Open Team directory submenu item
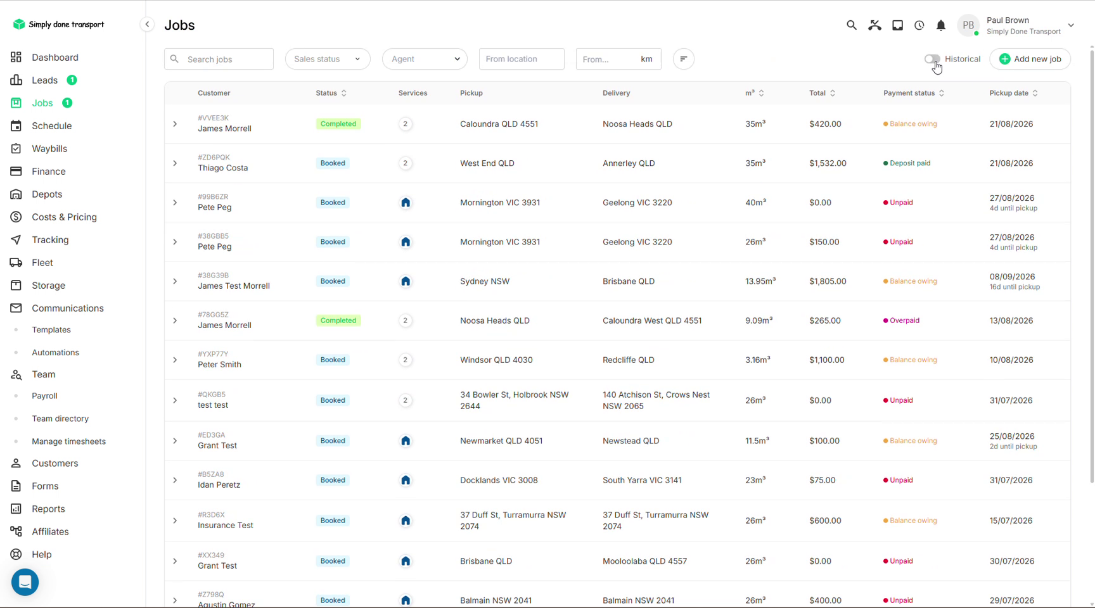 pos(60,419)
